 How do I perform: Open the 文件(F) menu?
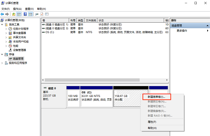pos(6,9)
